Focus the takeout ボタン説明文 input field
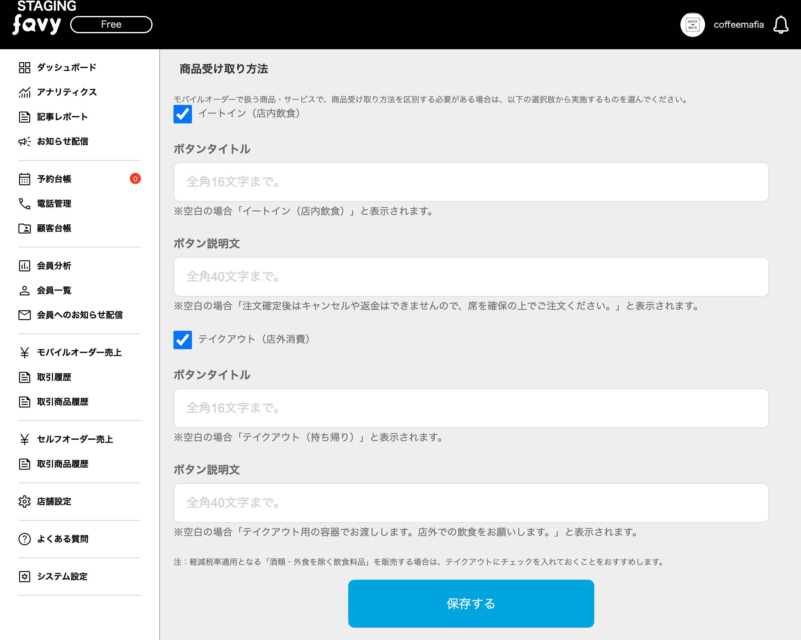Screen dimensions: 801x640 [471, 503]
